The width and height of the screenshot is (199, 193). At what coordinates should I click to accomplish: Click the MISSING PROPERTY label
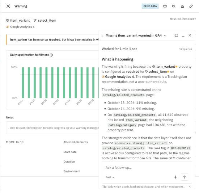point(183,19)
